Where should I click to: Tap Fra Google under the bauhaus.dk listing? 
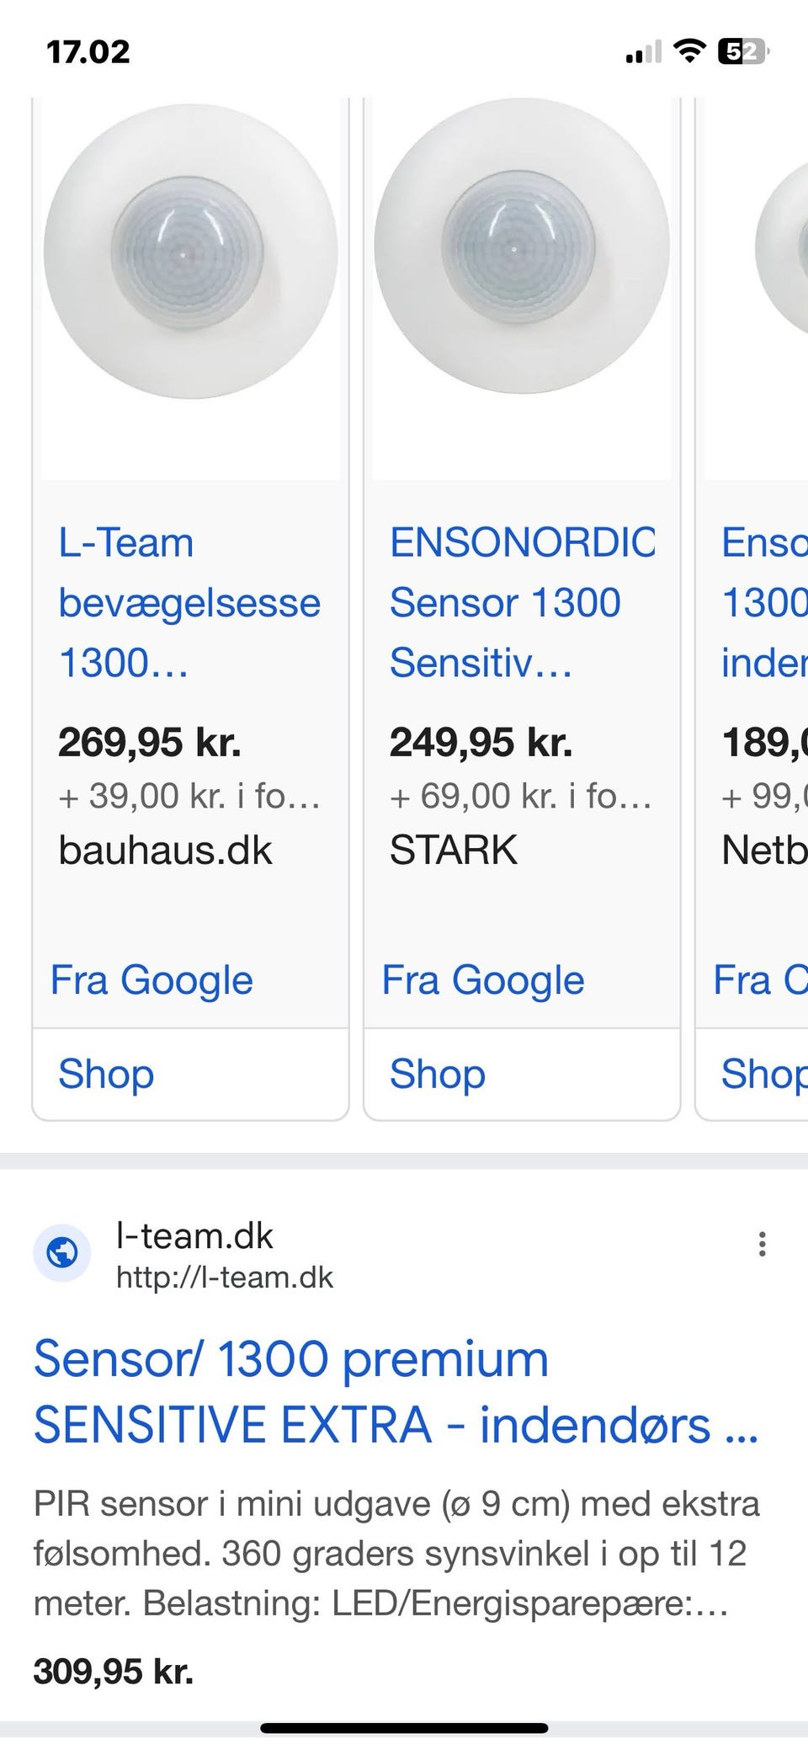(x=151, y=979)
